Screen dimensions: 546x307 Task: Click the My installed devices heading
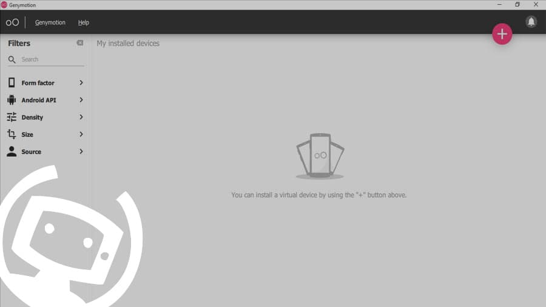click(128, 43)
